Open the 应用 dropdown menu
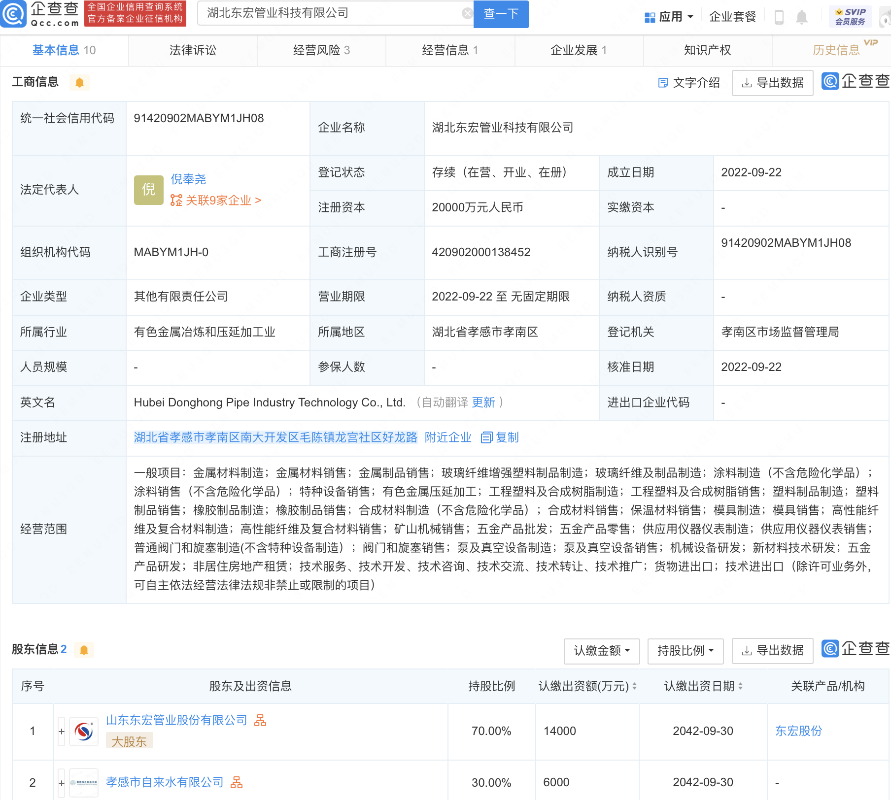Viewport: 891px width, 800px height. tap(669, 17)
